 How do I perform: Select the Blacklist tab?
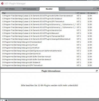click(49, 9)
